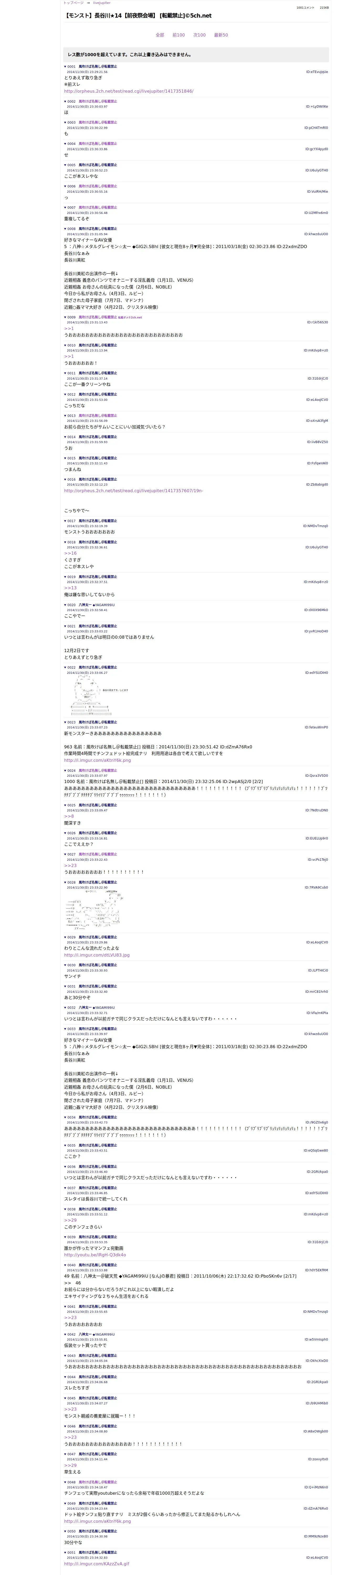Go to 次100 posts
Image resolution: width=337 pixels, height=1575 pixels.
(199, 35)
